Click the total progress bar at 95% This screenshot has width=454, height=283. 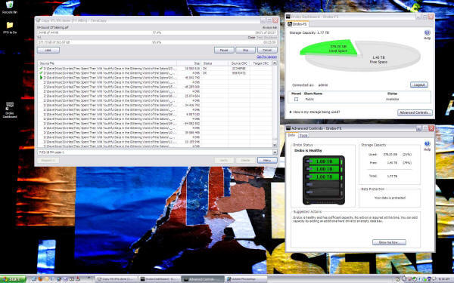tap(157, 42)
